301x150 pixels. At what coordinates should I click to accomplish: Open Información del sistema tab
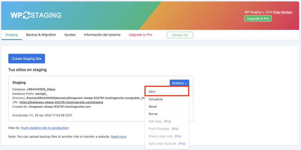click(x=102, y=35)
